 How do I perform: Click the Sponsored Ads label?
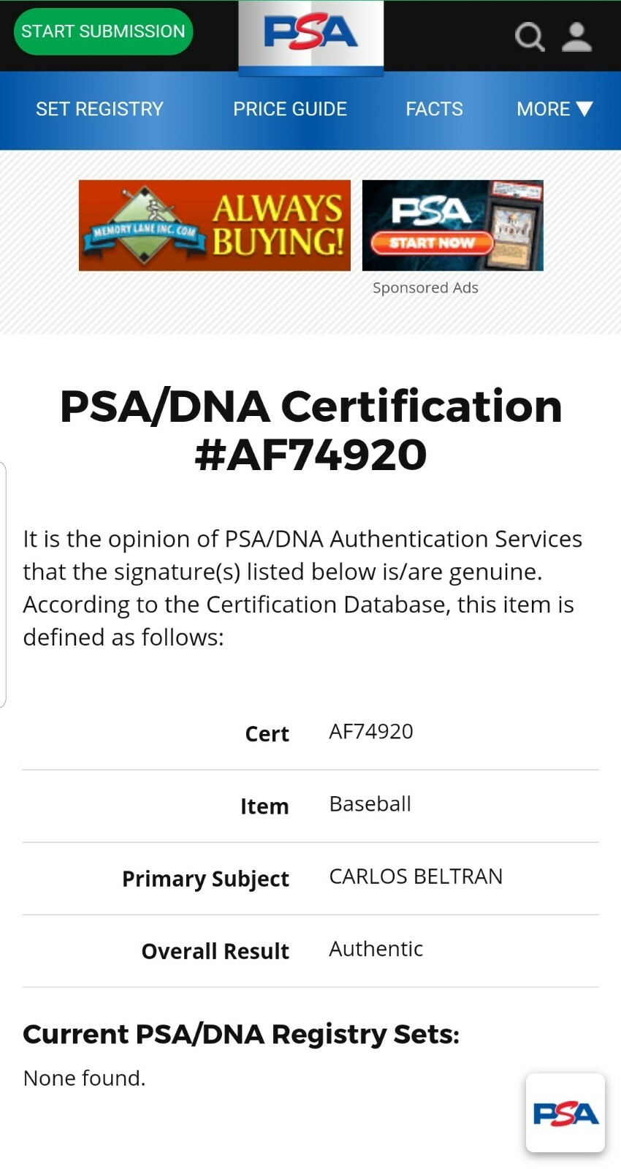pyautogui.click(x=425, y=287)
